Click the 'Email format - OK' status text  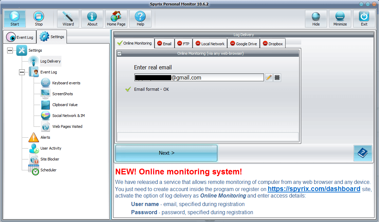[x=151, y=89]
